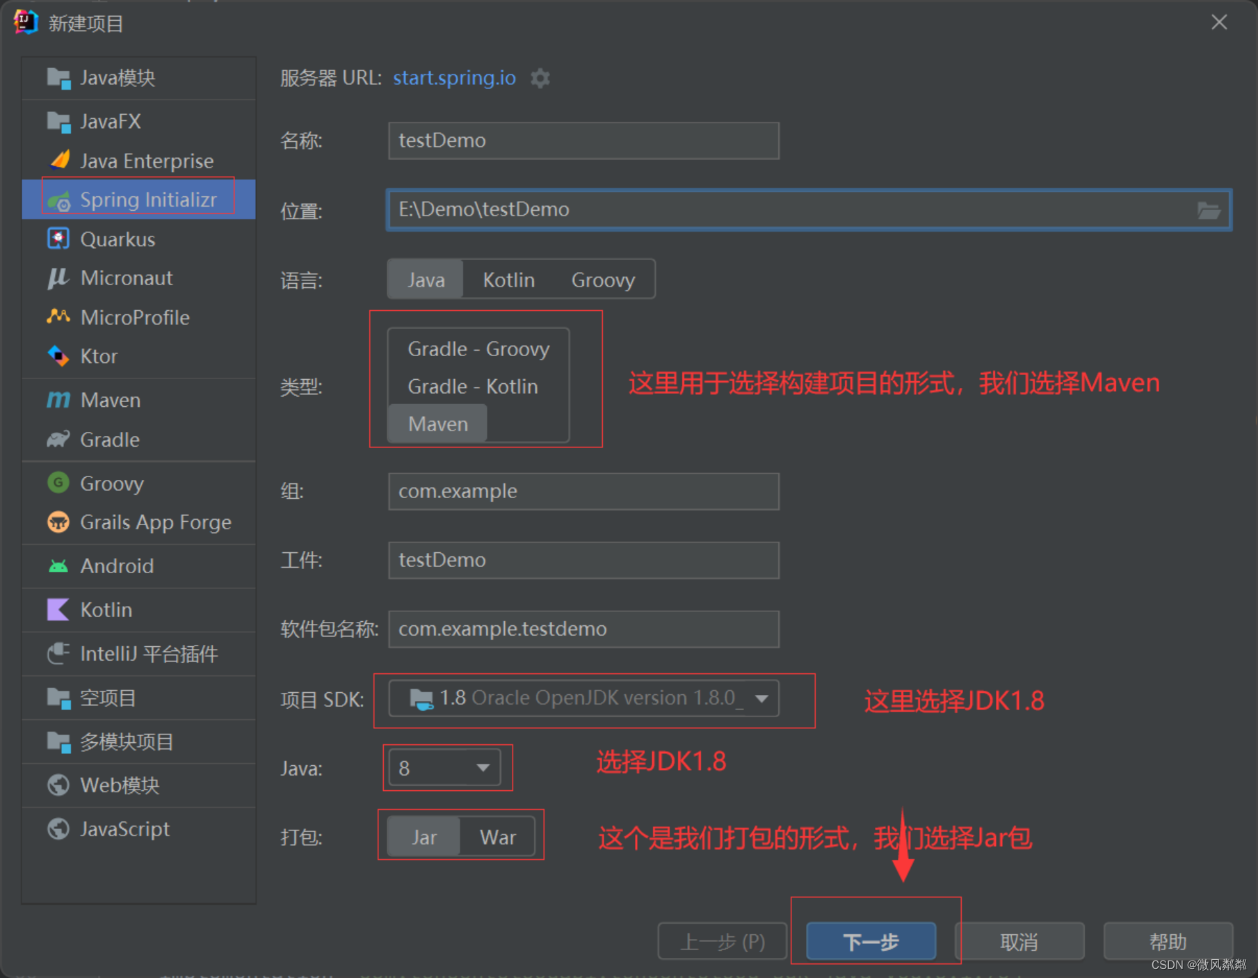Viewport: 1258px width, 978px height.
Task: Select War packaging
Action: pyautogui.click(x=498, y=837)
